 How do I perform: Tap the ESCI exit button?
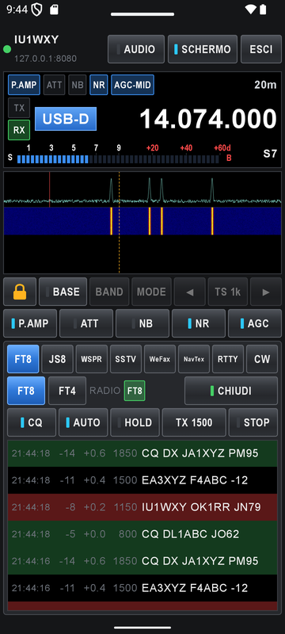[x=261, y=49]
